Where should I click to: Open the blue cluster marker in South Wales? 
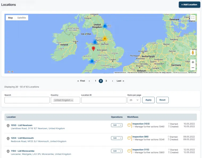pos(92,61)
